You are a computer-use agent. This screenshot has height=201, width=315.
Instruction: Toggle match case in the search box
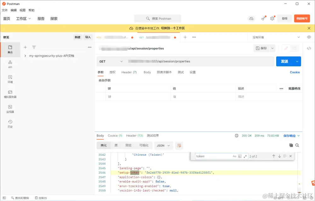tap(234, 156)
